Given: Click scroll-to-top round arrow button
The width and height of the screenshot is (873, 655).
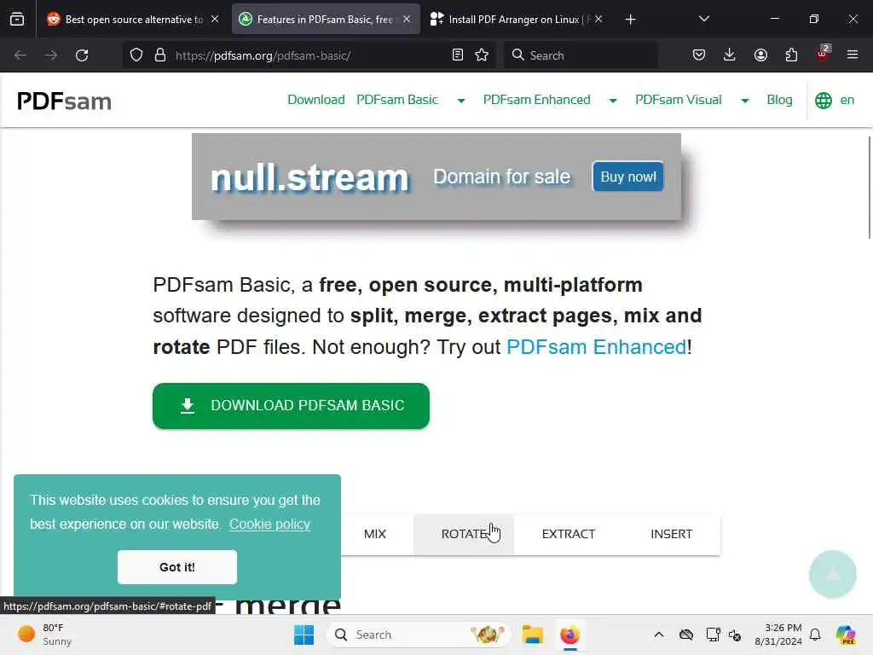Looking at the screenshot, I should pos(832,574).
